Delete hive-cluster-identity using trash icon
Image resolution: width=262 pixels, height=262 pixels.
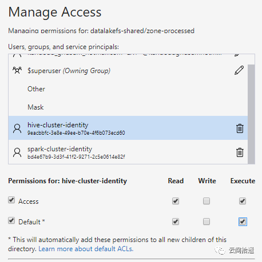pyautogui.click(x=240, y=128)
